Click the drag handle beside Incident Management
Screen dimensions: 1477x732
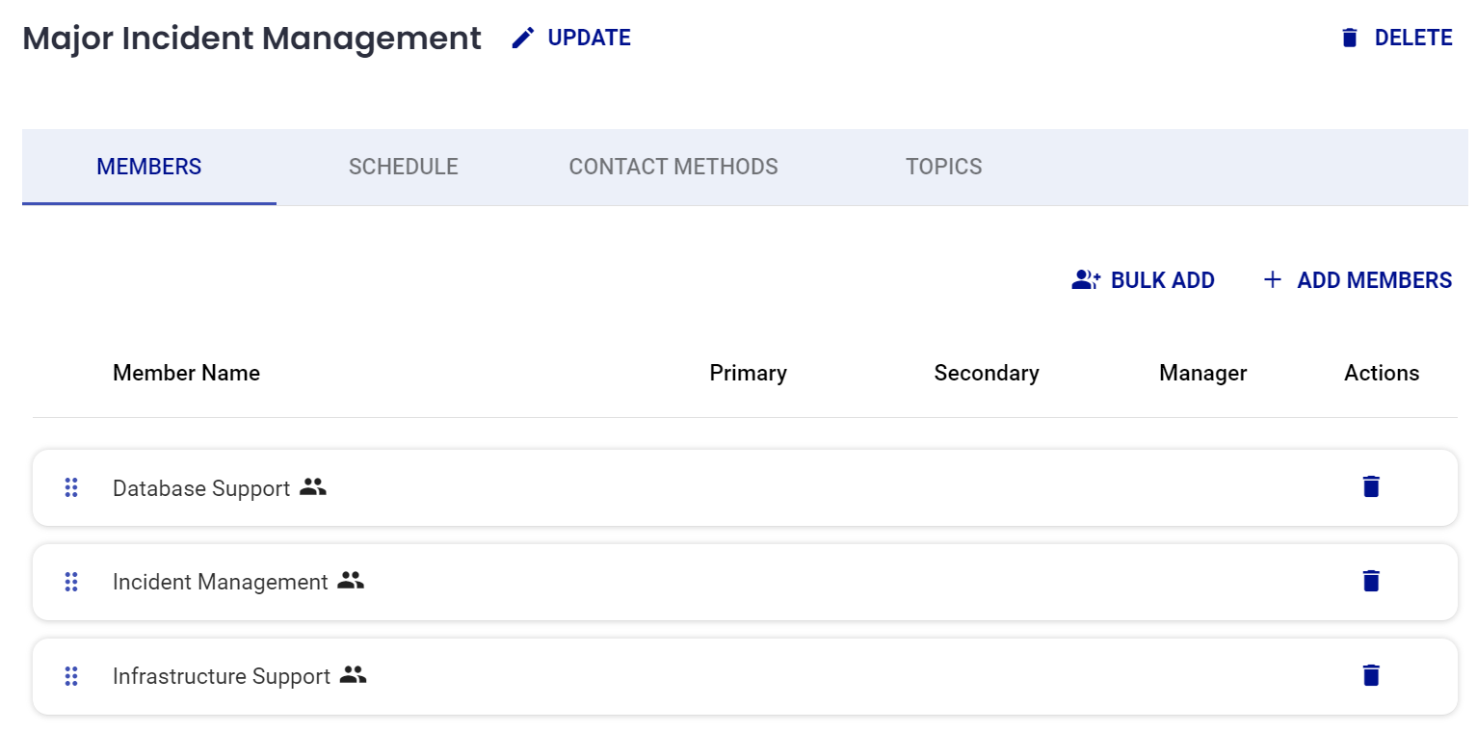pos(70,582)
